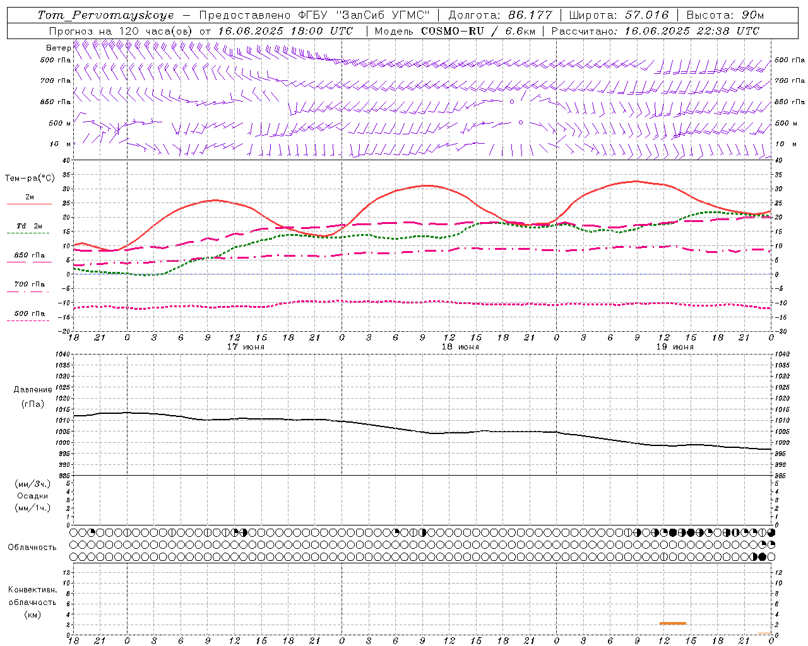808x646 pixels.
Task: Click the Конвективн. облачность label
Action: 32,596
